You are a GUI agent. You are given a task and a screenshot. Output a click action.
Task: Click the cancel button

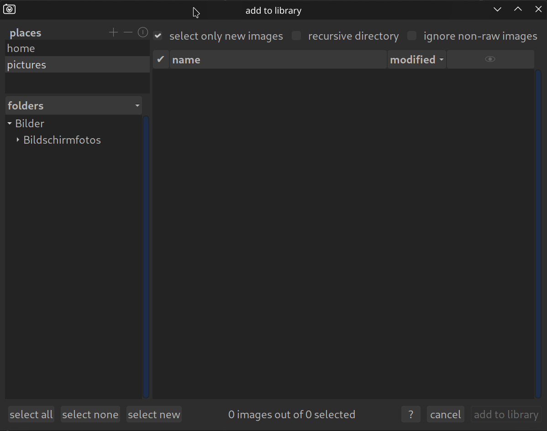(x=445, y=415)
